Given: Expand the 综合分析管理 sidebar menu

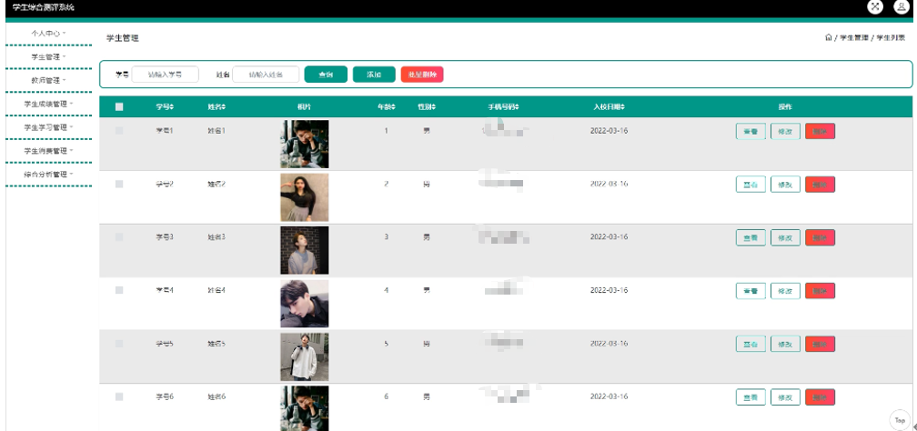Looking at the screenshot, I should pyautogui.click(x=48, y=175).
